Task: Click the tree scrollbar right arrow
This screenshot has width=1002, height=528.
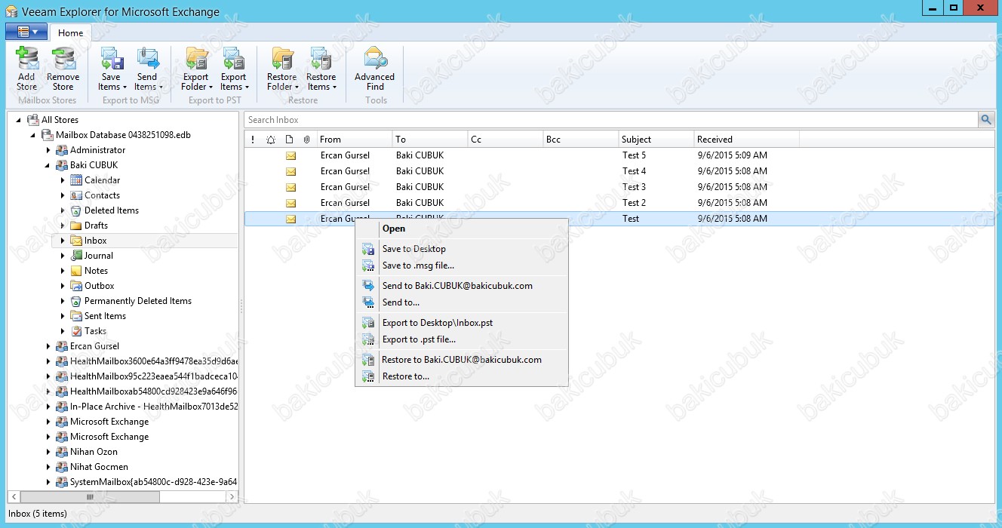Action: pos(232,497)
